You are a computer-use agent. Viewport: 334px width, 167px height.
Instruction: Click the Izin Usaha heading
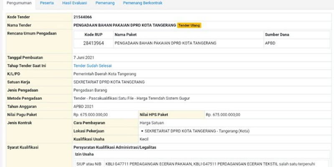tap(84, 154)
